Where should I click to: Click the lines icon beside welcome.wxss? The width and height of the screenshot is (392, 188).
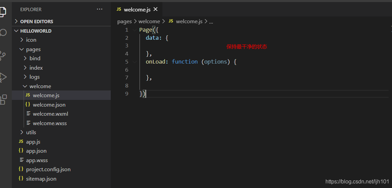tap(28, 123)
